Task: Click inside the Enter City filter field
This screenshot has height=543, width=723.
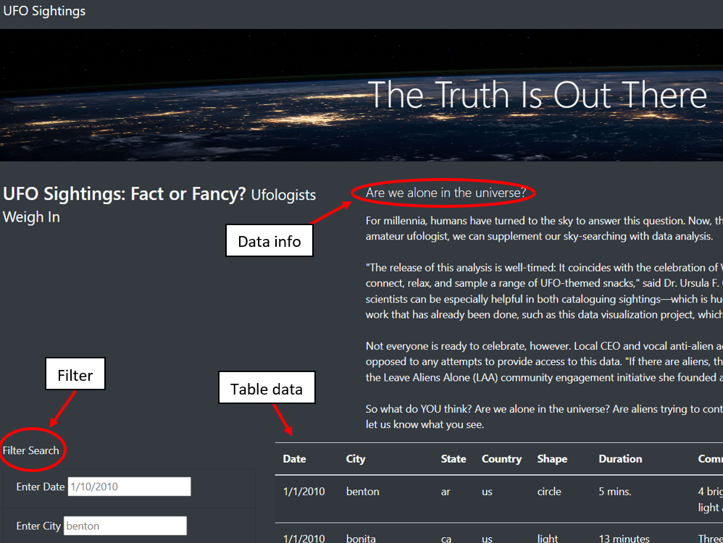Action: tap(125, 525)
